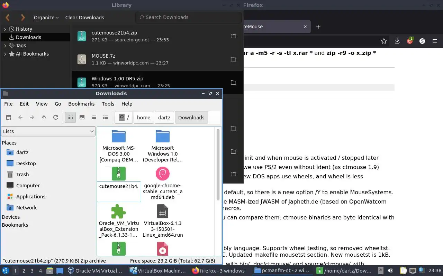Select Desktop in the Places list

26,164
